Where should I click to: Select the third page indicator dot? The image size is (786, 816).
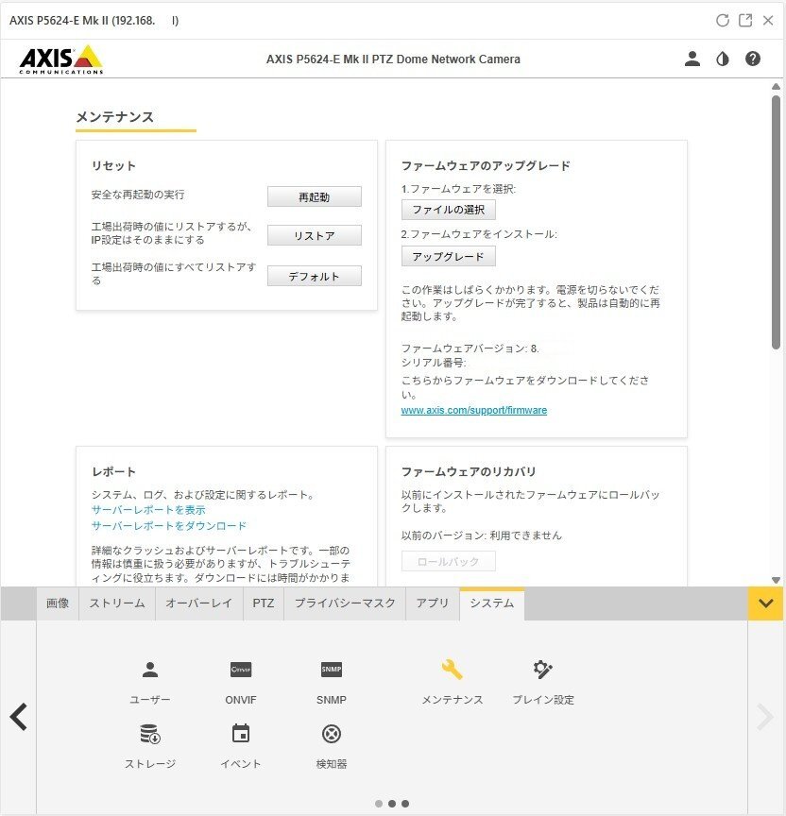[405, 804]
